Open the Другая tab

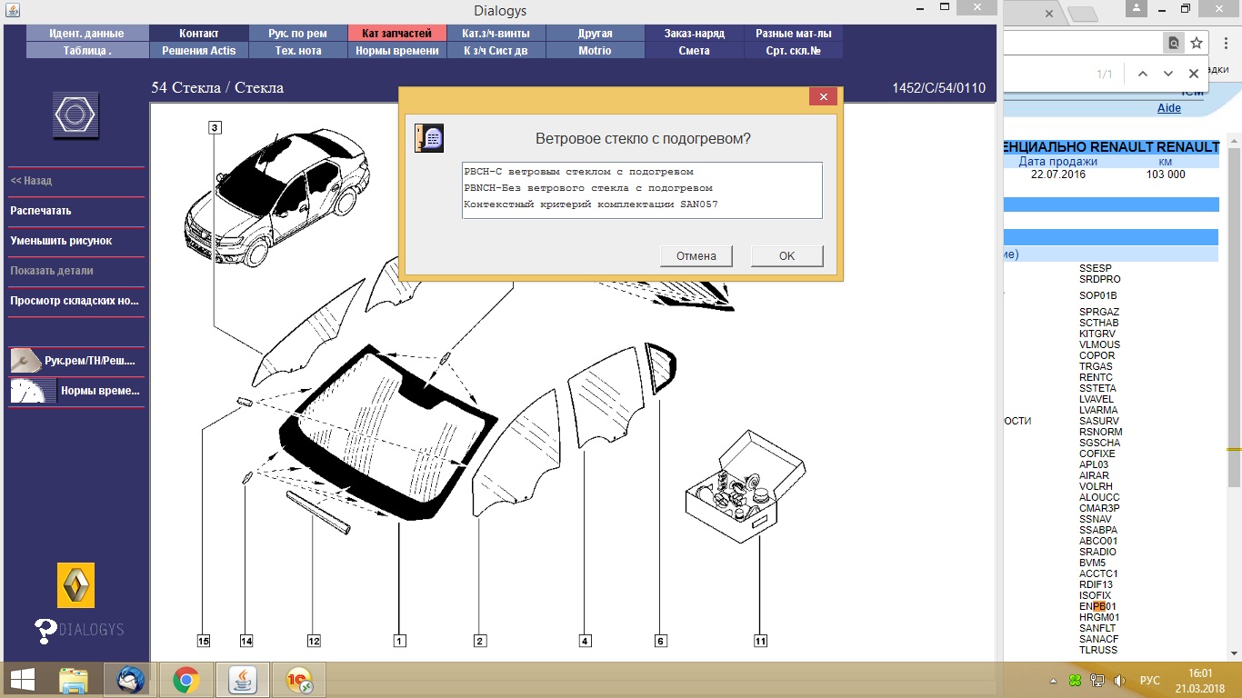595,34
